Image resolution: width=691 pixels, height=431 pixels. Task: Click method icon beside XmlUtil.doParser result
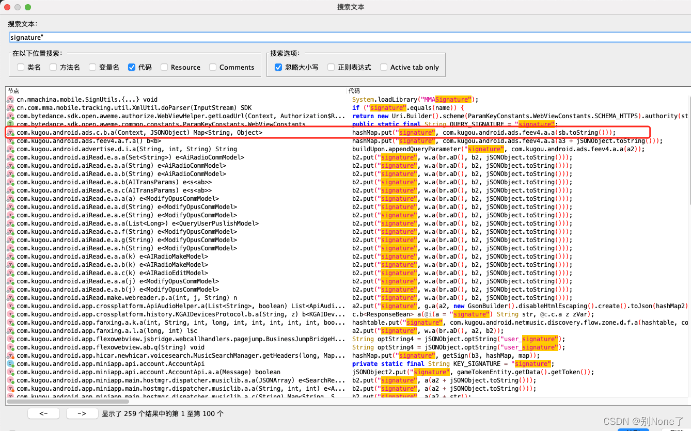coord(10,108)
